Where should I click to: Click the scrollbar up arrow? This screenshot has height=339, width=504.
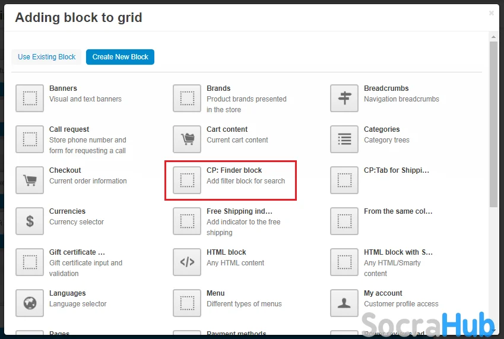pyautogui.click(x=493, y=37)
